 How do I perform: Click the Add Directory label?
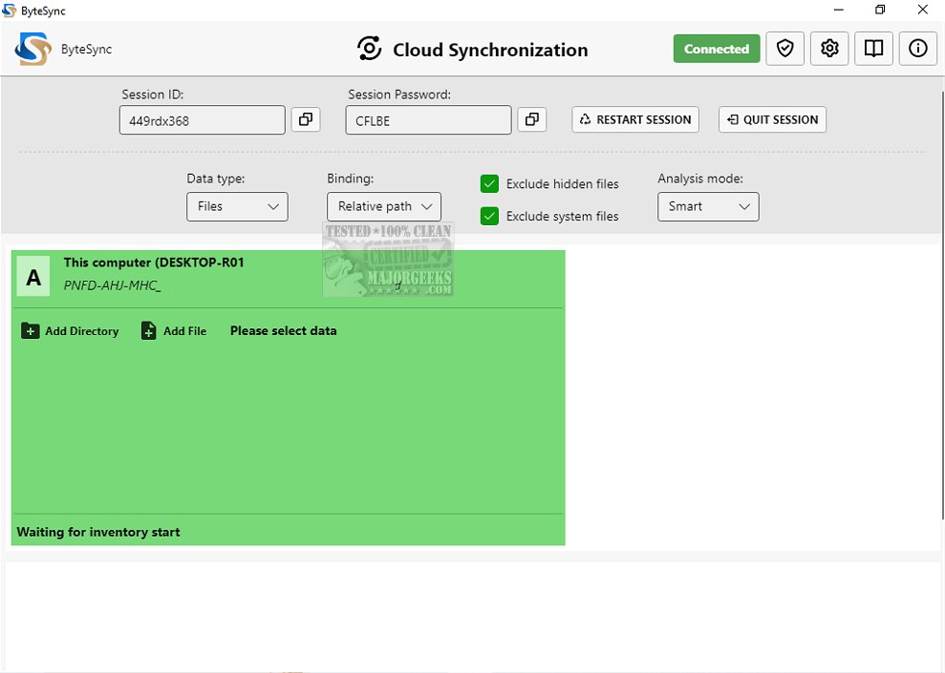82,331
